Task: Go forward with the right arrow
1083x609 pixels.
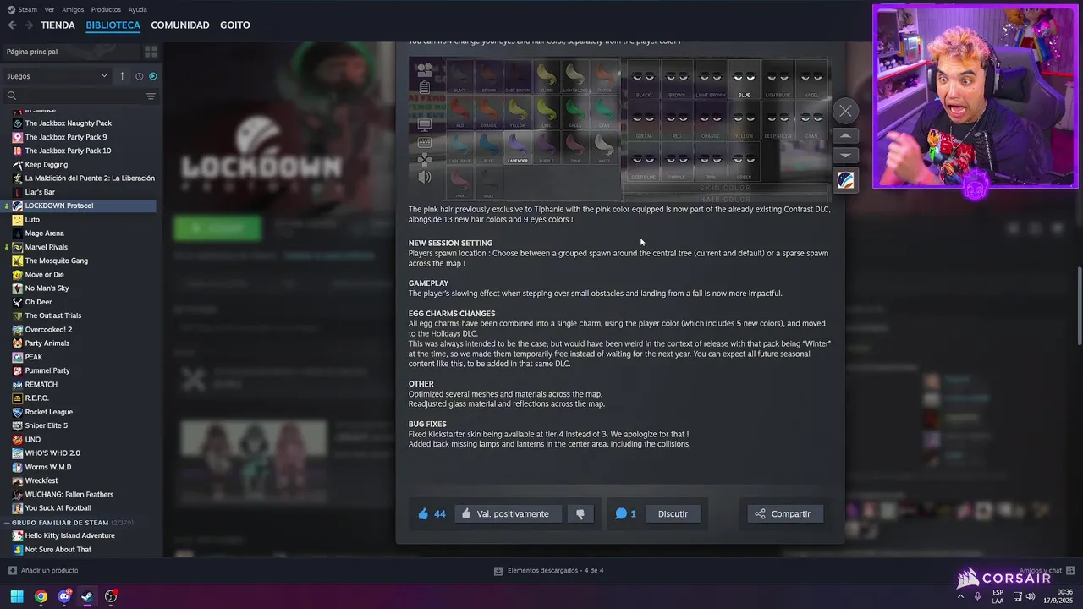Action: (29, 25)
